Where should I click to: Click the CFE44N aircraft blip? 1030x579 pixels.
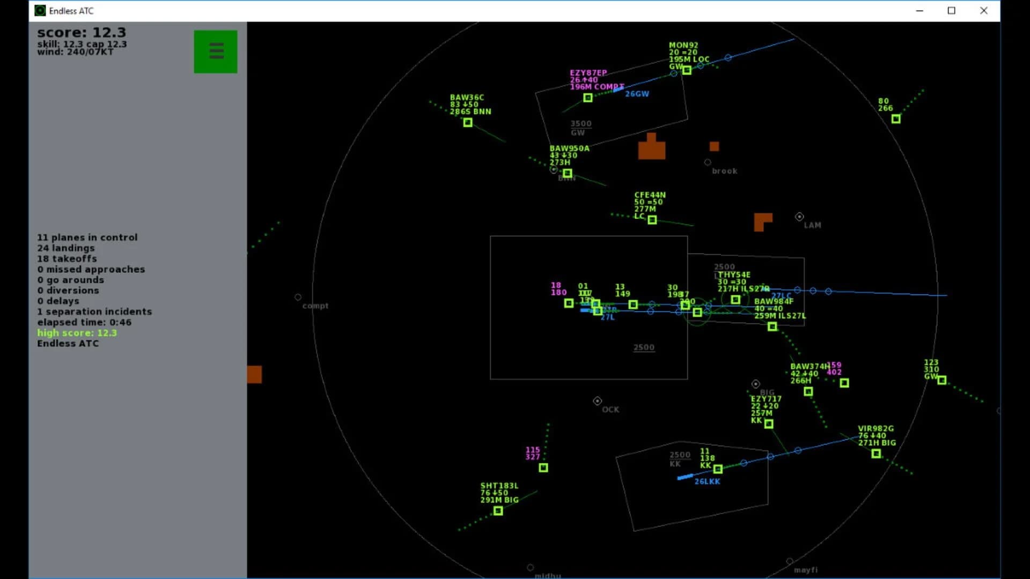[x=652, y=219]
